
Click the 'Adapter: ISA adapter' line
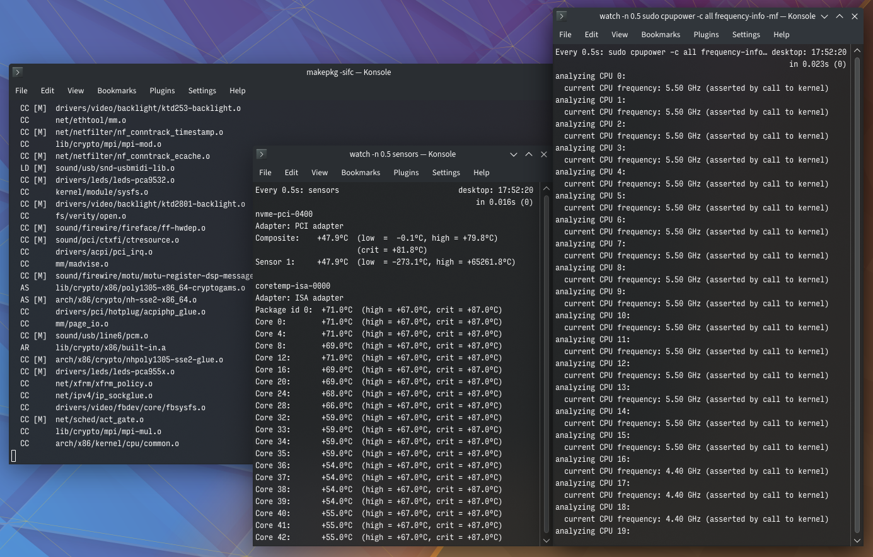coord(299,298)
